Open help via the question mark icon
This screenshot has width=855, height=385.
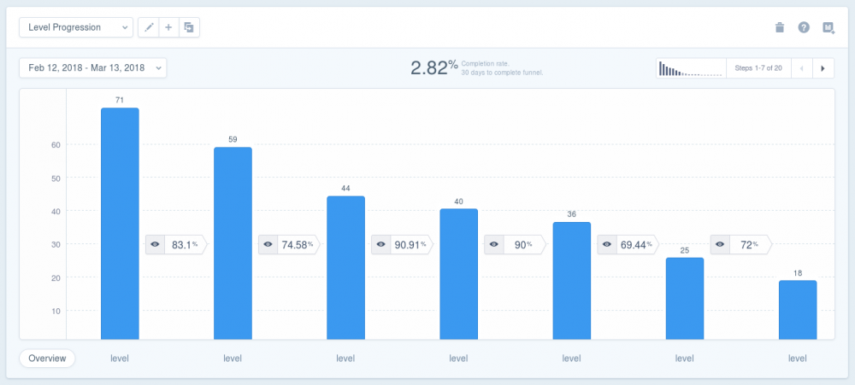point(804,27)
